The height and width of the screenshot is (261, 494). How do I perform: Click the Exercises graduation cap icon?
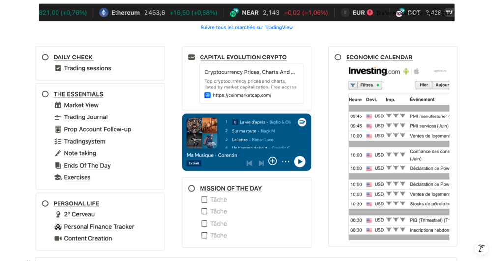click(x=58, y=177)
